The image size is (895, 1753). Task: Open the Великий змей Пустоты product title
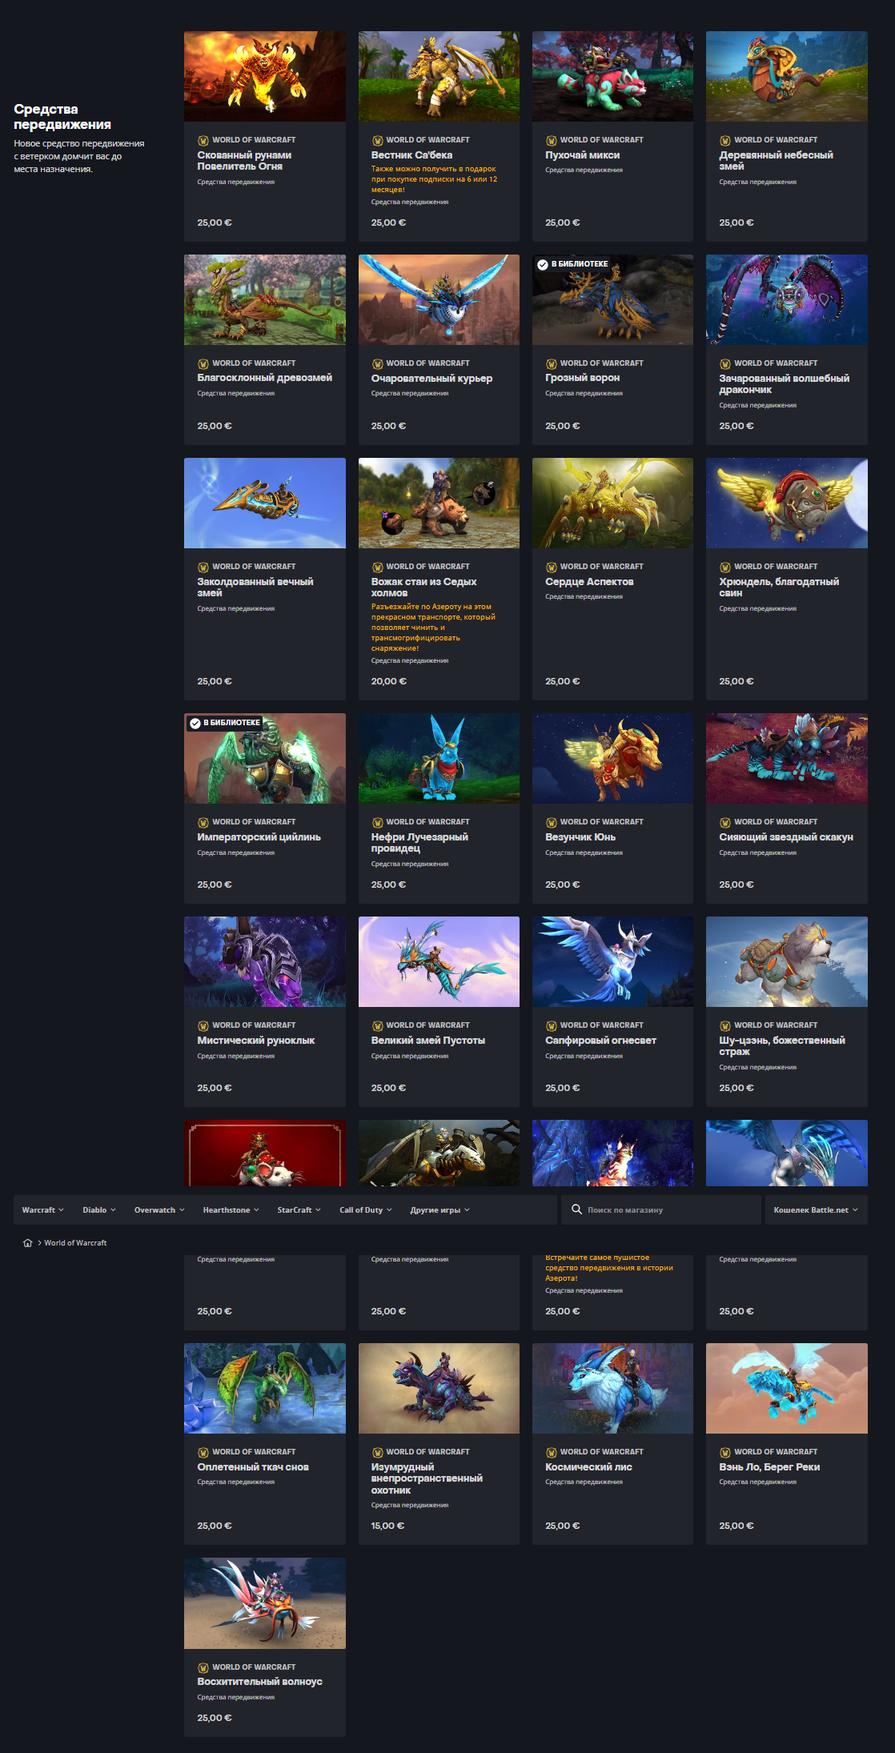click(427, 1041)
